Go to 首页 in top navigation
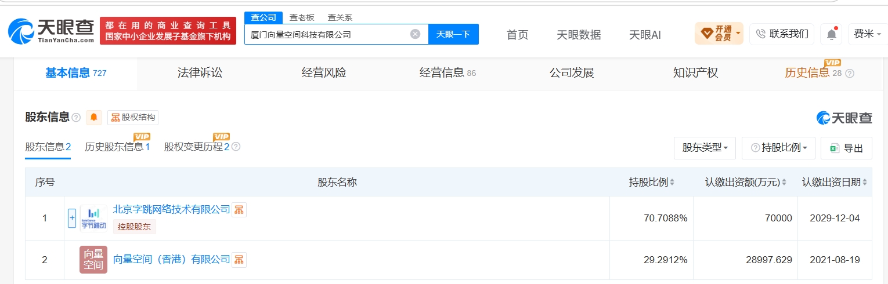The image size is (888, 284). click(x=518, y=35)
